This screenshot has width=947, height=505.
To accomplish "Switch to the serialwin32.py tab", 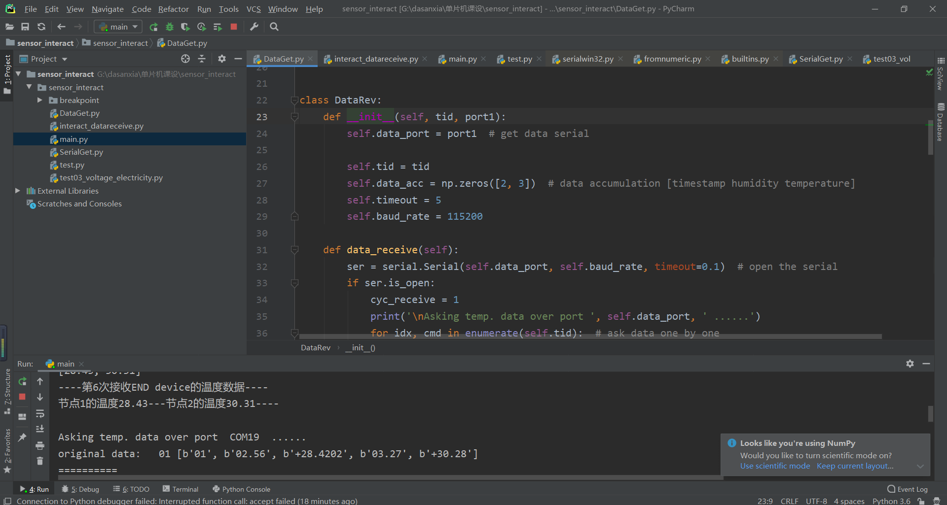I will (x=588, y=59).
